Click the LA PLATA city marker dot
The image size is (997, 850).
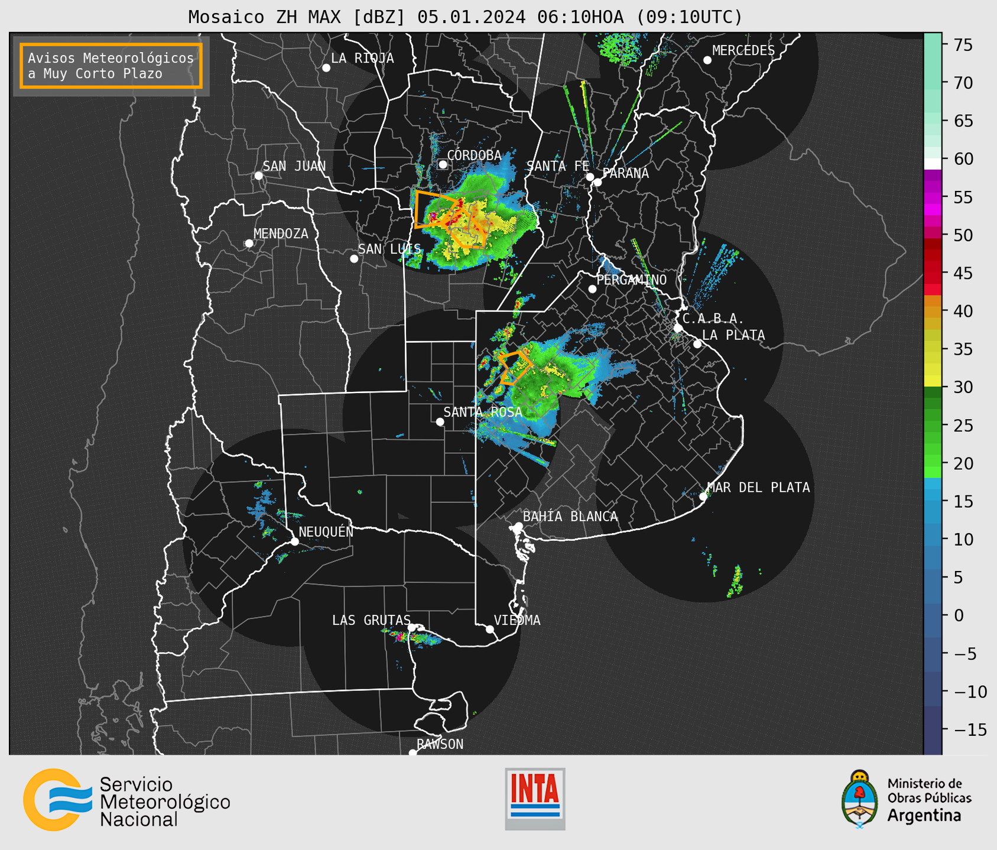point(697,344)
